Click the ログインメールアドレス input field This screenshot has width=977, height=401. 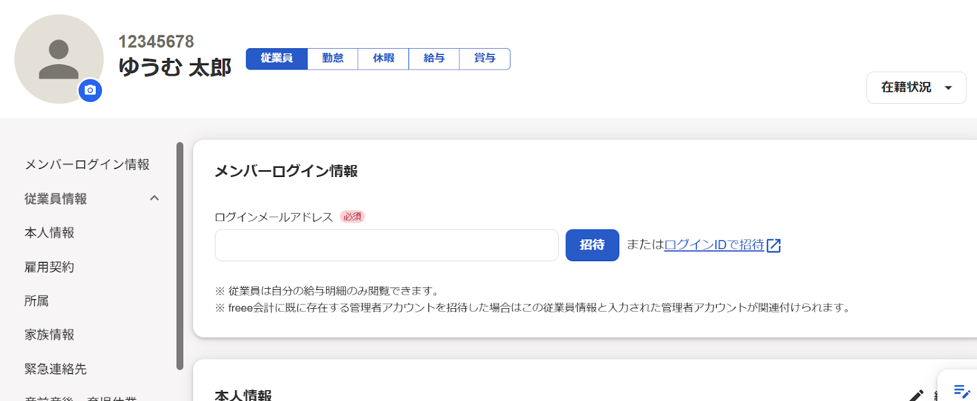[x=387, y=245]
